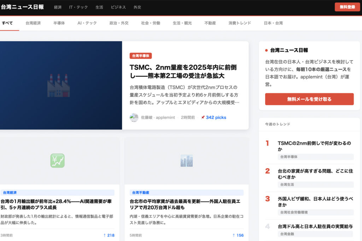Open 経済 in the top navigation
Screen dimensions: 362x241
pyautogui.click(x=58, y=7)
